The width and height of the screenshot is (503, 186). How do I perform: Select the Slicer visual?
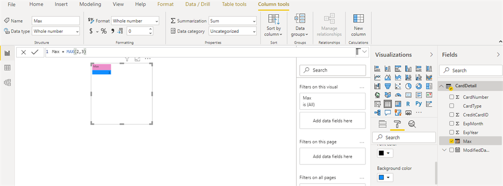[377, 104]
